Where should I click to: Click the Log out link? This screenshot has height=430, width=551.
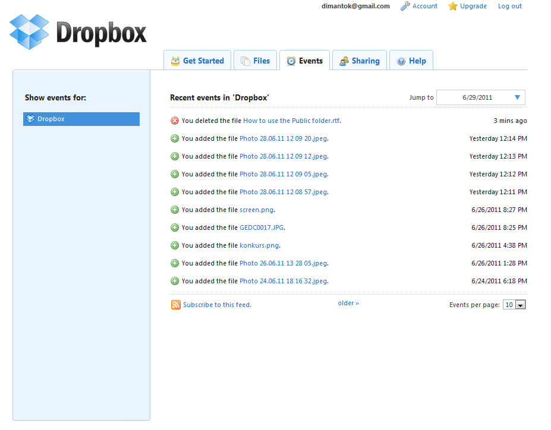(509, 7)
